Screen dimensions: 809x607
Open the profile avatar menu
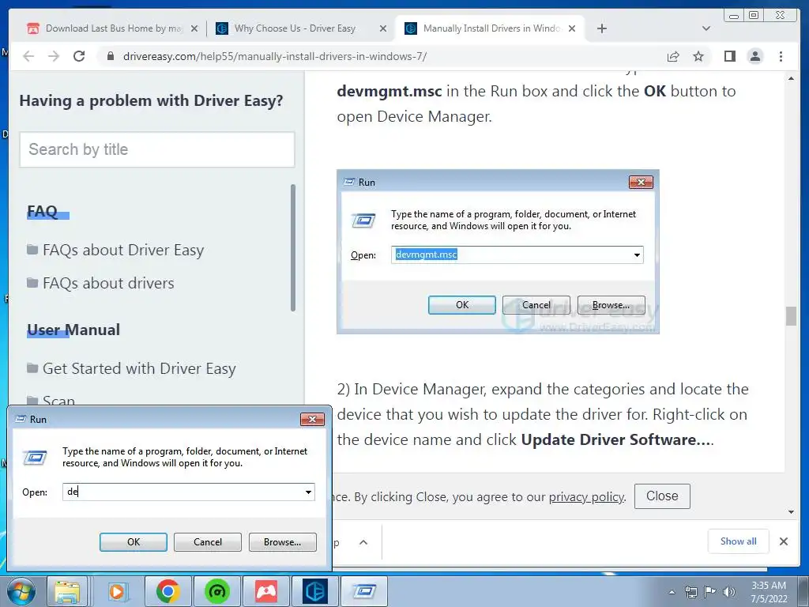tap(754, 56)
